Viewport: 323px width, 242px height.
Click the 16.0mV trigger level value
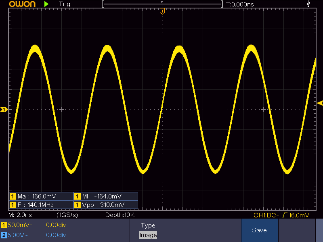(x=299, y=215)
